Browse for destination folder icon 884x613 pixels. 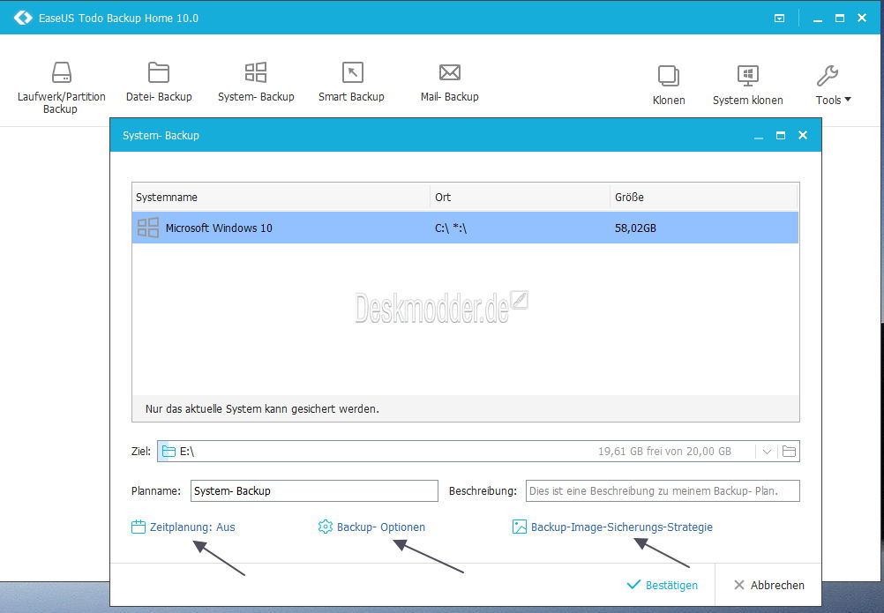[789, 452]
